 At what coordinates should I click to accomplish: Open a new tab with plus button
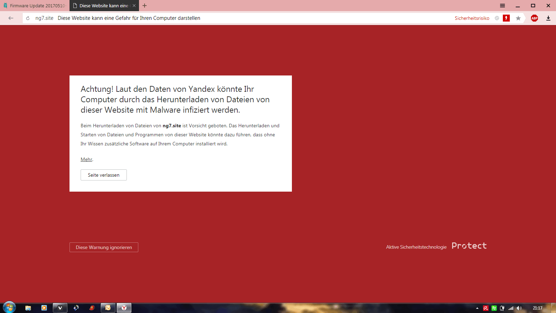145,6
